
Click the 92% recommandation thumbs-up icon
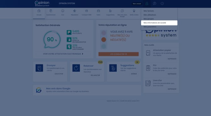click(69, 40)
